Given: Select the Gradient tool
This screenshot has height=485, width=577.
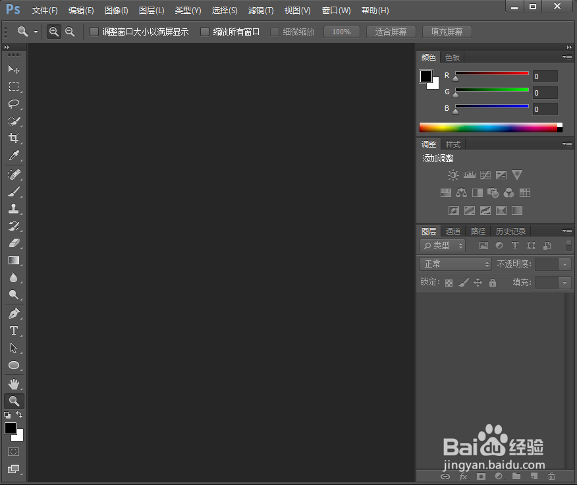Looking at the screenshot, I should tap(14, 260).
